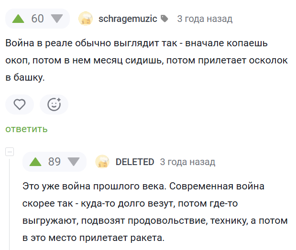Click the DELETED username
The image size is (296, 250).
click(135, 162)
